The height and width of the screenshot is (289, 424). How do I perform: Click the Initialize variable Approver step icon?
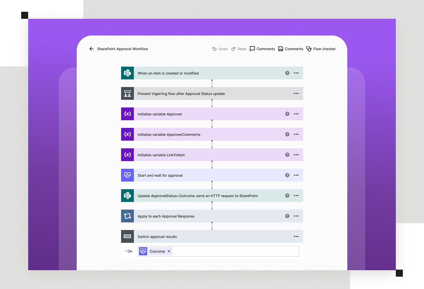click(x=127, y=114)
